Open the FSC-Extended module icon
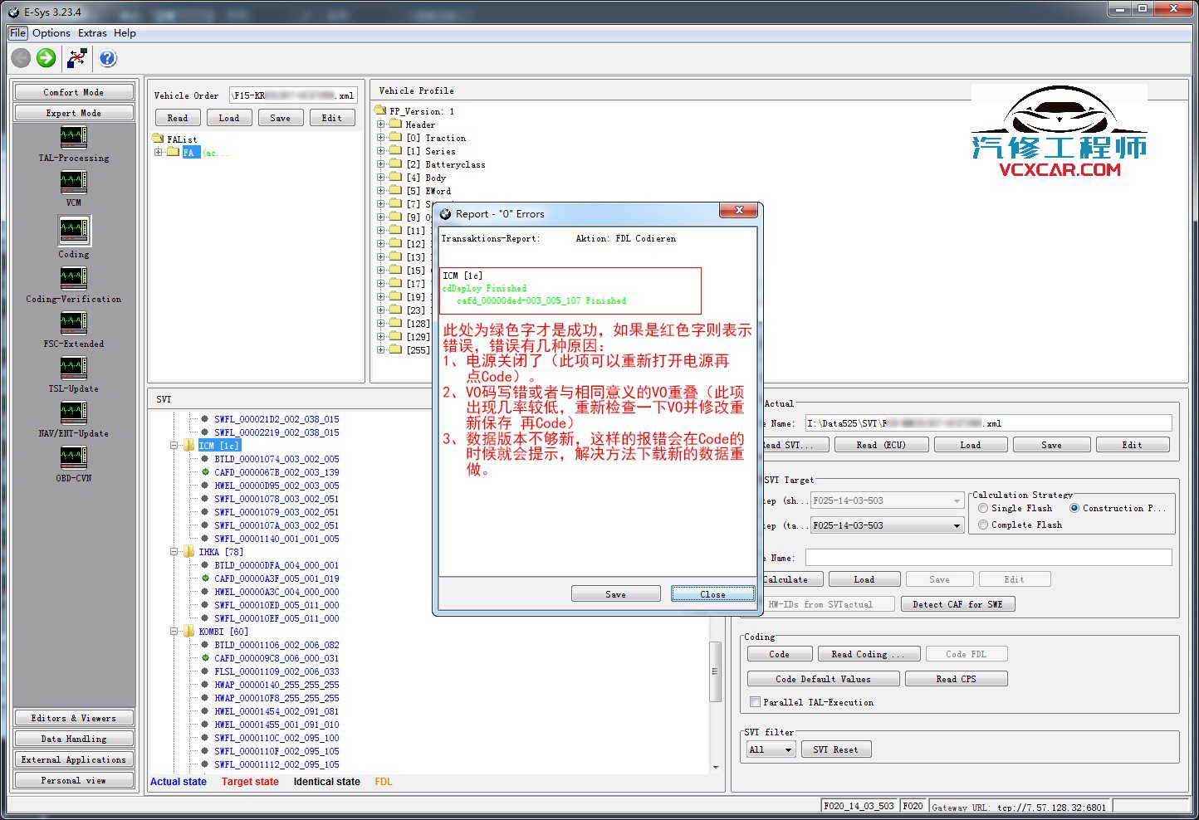This screenshot has height=820, width=1199. tap(73, 323)
